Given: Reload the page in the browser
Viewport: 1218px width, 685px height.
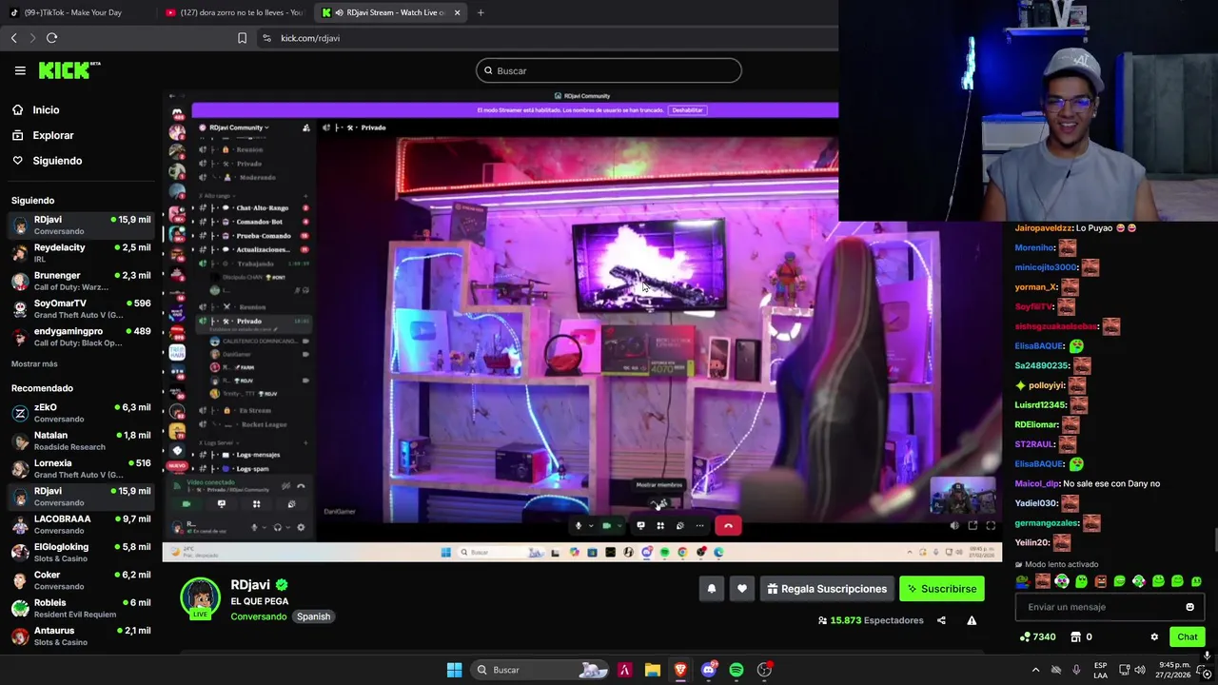Looking at the screenshot, I should pyautogui.click(x=51, y=38).
